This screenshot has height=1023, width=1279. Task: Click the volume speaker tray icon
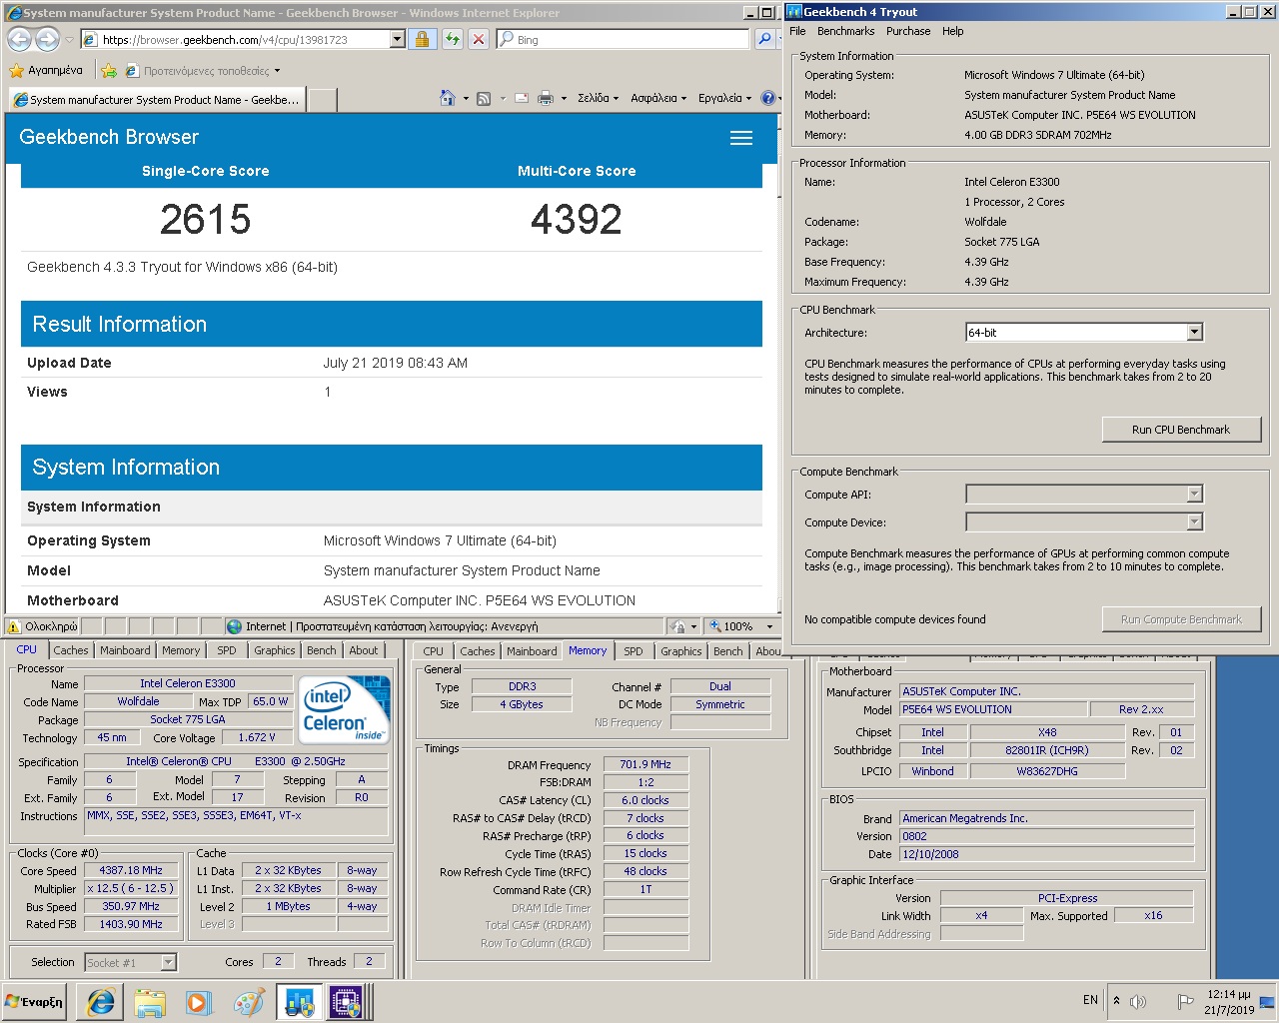(1138, 1001)
